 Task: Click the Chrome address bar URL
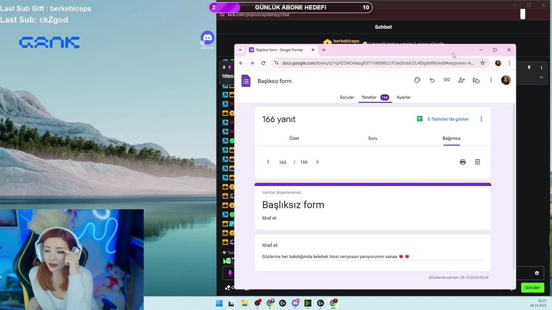click(378, 63)
